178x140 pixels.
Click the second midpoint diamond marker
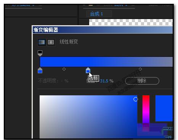click(140, 69)
